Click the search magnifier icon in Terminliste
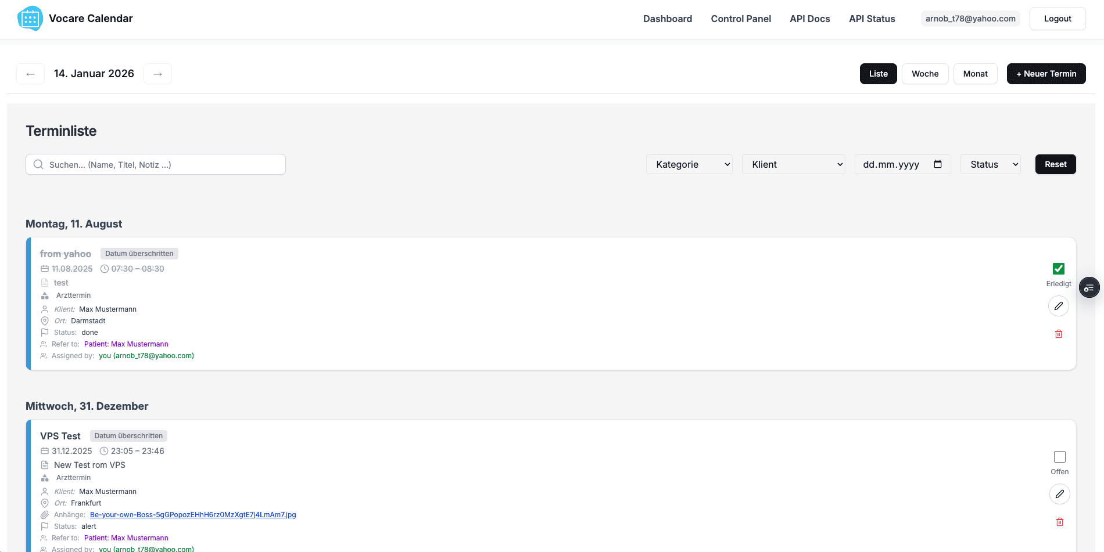This screenshot has width=1104, height=552. tap(38, 164)
